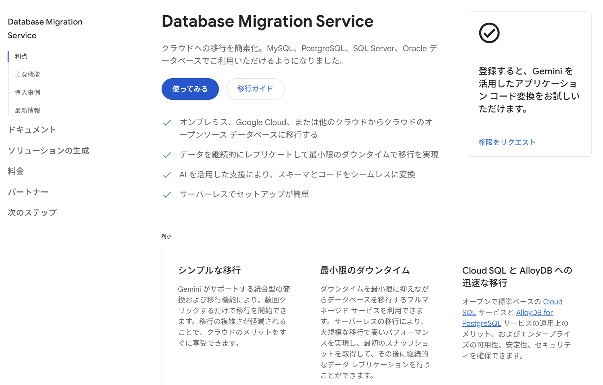The height and width of the screenshot is (385, 603).
Task: Go to 料金 sidebar section
Action: (16, 171)
